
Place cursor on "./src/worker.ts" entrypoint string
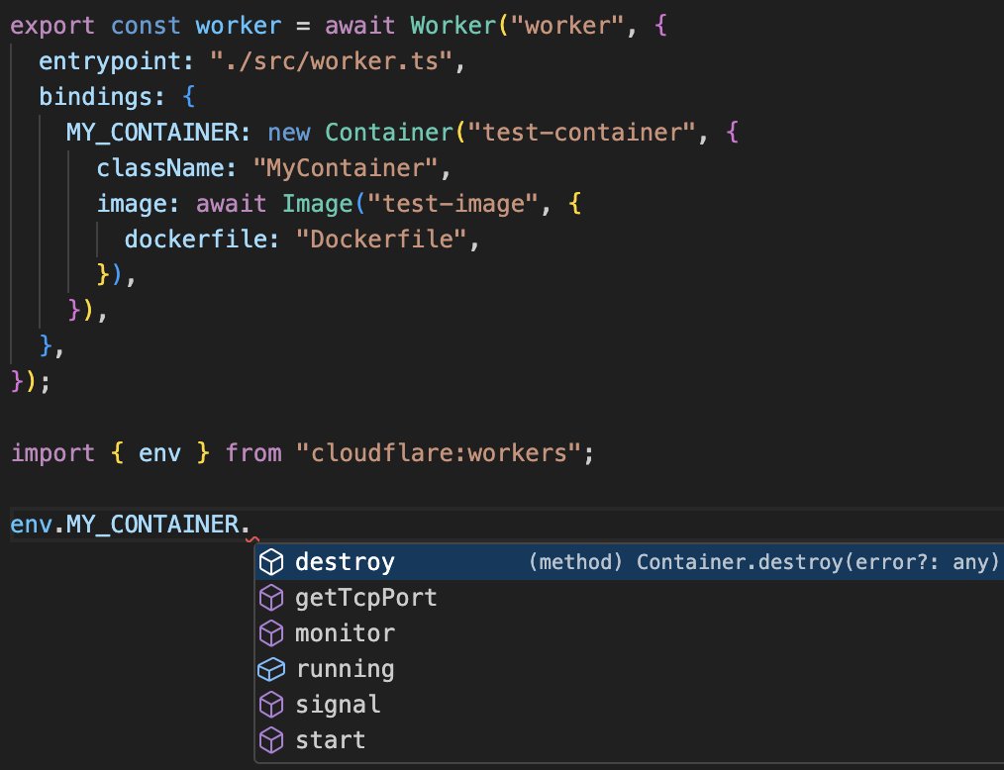(x=331, y=60)
